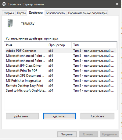122x140 pixels.
Task: Open driver Свойства button
Action: [x=97, y=116]
